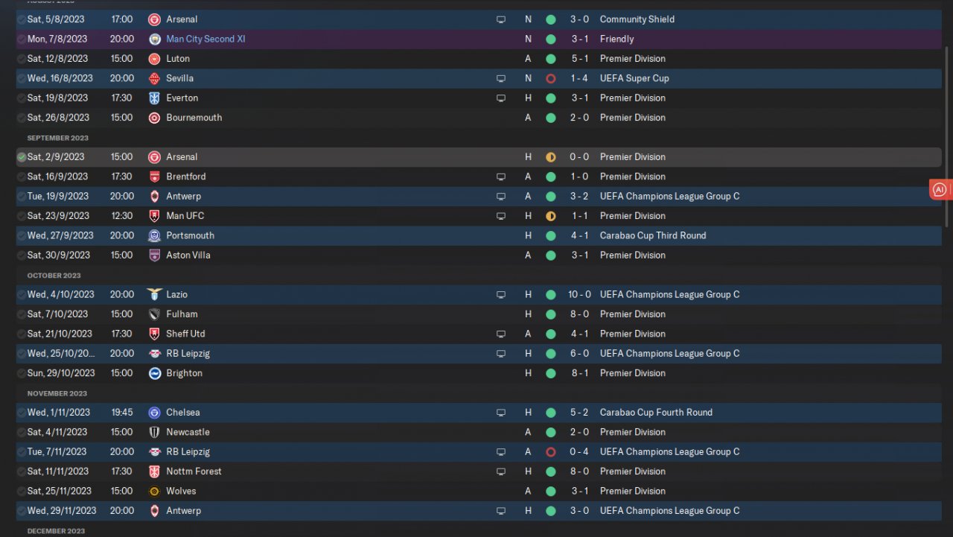Open the AI assistant button on right edge

[940, 190]
